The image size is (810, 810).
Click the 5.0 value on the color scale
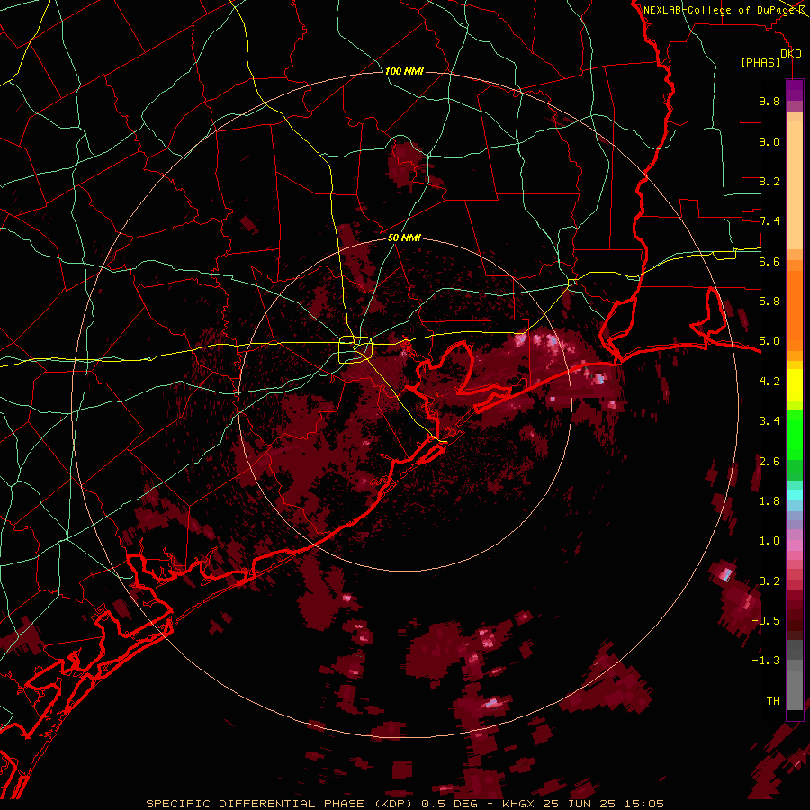[769, 341]
